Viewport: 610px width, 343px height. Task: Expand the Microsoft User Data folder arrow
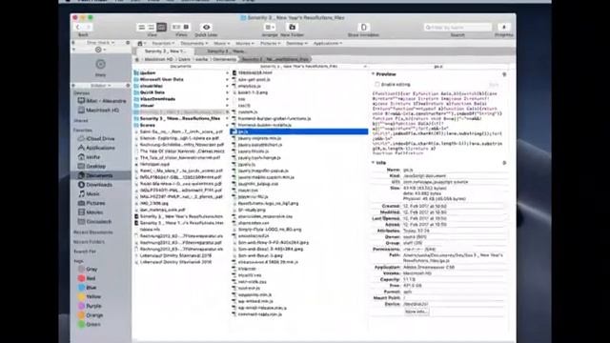tap(227, 79)
